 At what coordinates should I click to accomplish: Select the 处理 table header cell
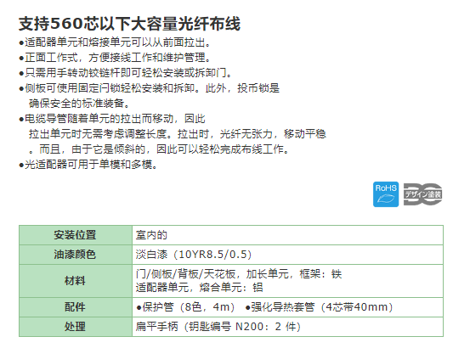pyautogui.click(x=76, y=327)
